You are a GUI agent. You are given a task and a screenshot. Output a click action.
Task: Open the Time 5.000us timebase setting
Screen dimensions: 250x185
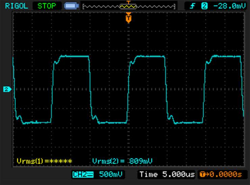point(167,175)
